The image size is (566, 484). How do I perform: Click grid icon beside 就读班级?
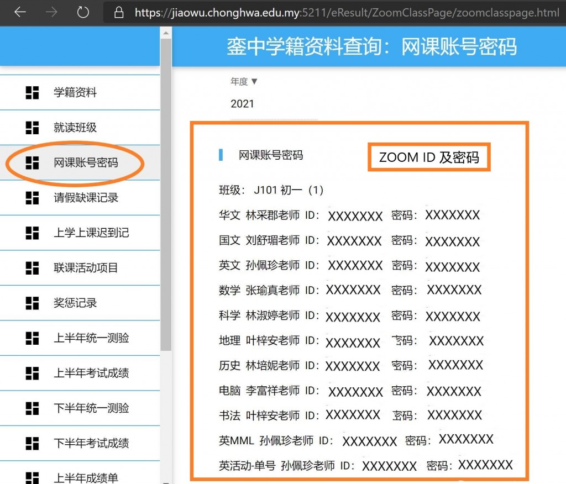[32, 128]
